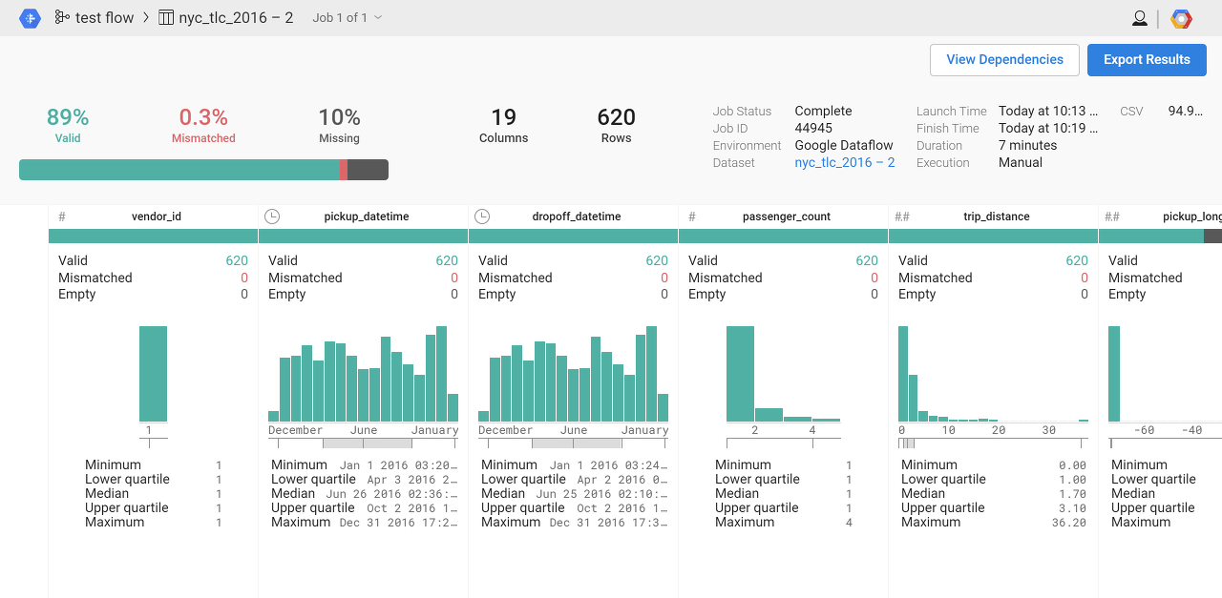Click pickup_datetime Valid count 620
The height and width of the screenshot is (598, 1222).
(x=447, y=260)
